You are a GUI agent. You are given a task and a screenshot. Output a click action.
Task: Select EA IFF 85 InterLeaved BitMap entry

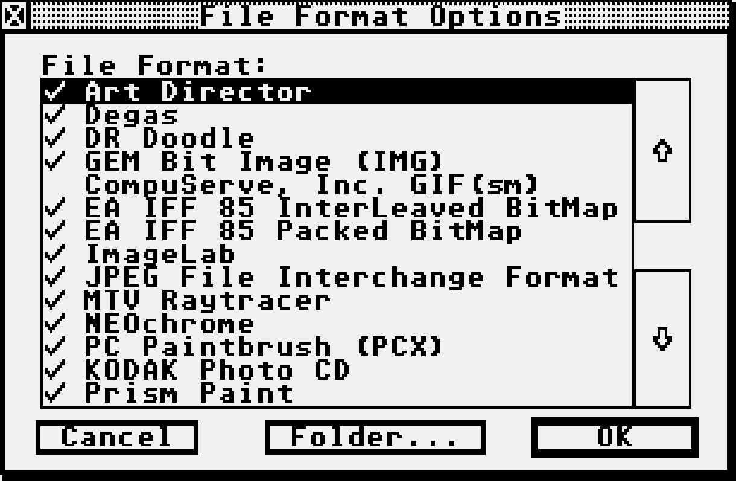click(338, 207)
